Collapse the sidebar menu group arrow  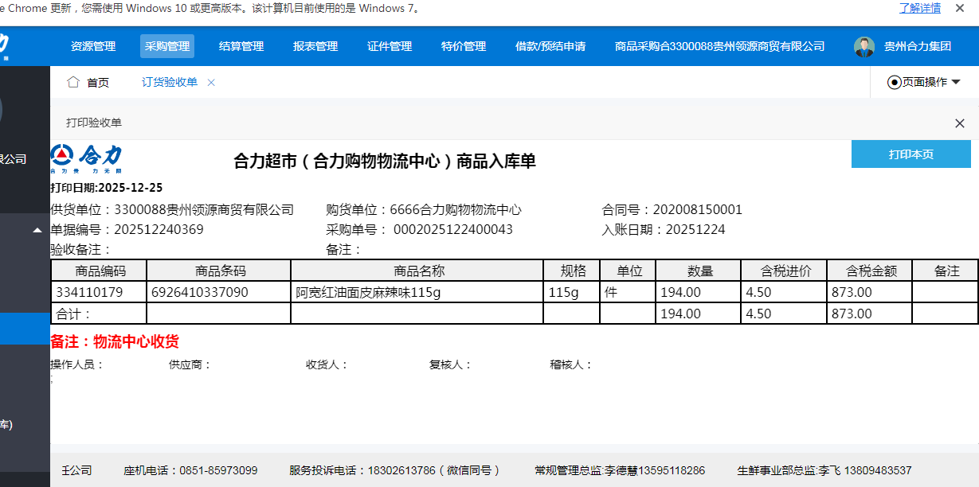[37, 231]
